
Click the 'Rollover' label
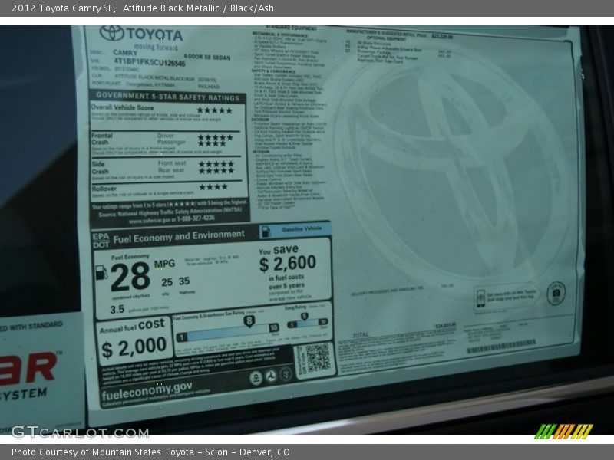click(104, 189)
